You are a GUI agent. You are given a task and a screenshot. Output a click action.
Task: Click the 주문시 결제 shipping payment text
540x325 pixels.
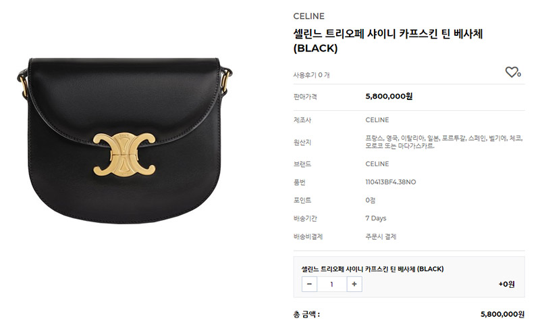[x=381, y=236]
